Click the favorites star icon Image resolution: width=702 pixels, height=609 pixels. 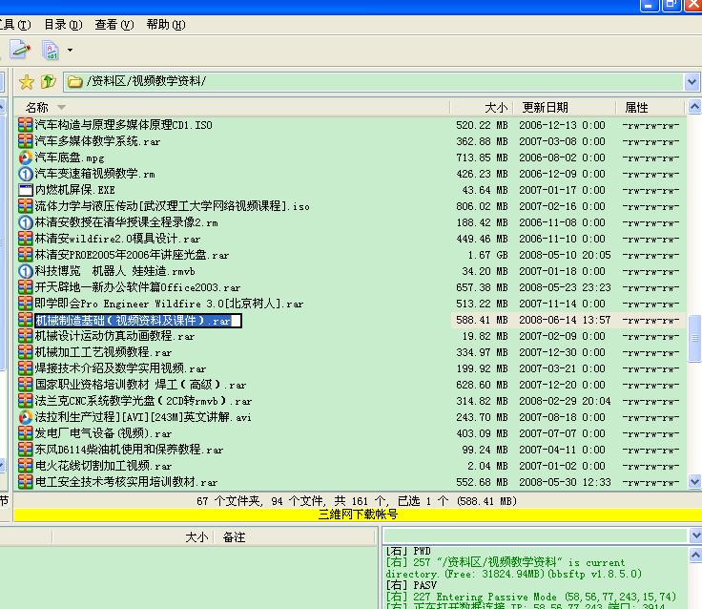click(x=27, y=81)
